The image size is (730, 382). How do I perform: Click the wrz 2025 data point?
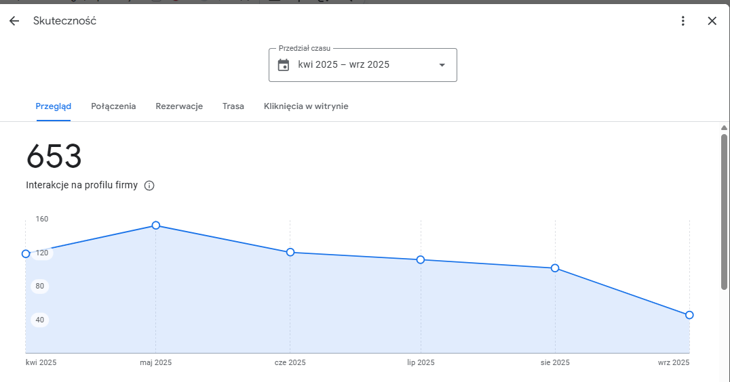click(689, 315)
